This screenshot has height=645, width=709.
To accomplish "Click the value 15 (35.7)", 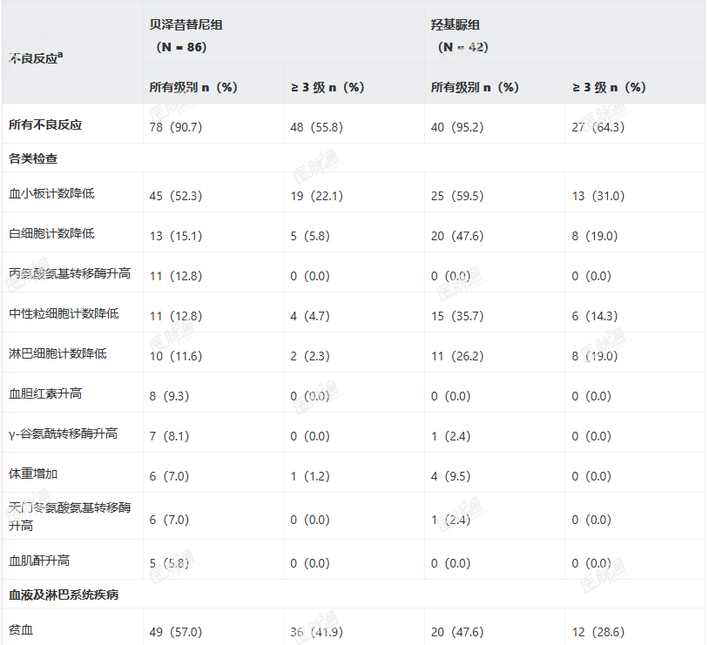I will tap(457, 316).
